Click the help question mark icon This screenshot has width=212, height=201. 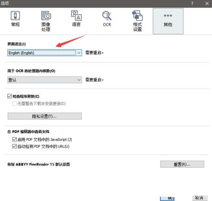point(192,3)
